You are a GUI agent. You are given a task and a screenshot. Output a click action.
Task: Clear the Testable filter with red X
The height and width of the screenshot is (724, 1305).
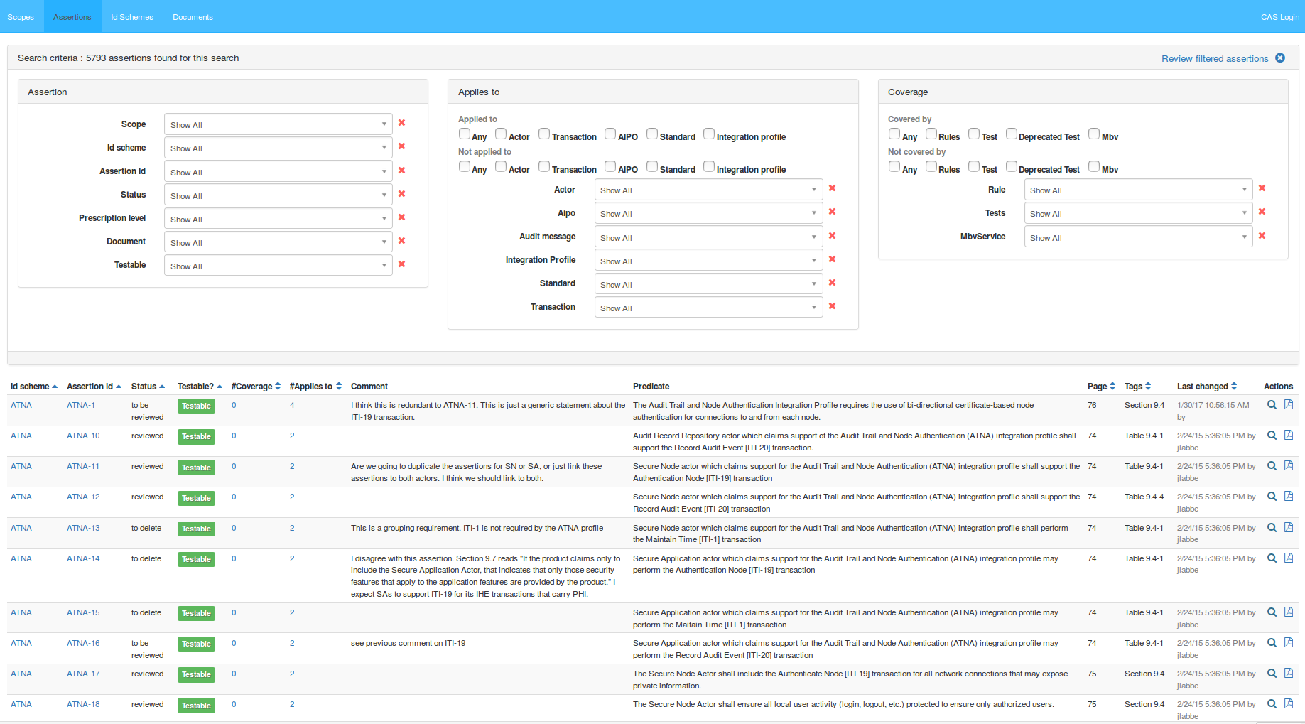point(401,264)
